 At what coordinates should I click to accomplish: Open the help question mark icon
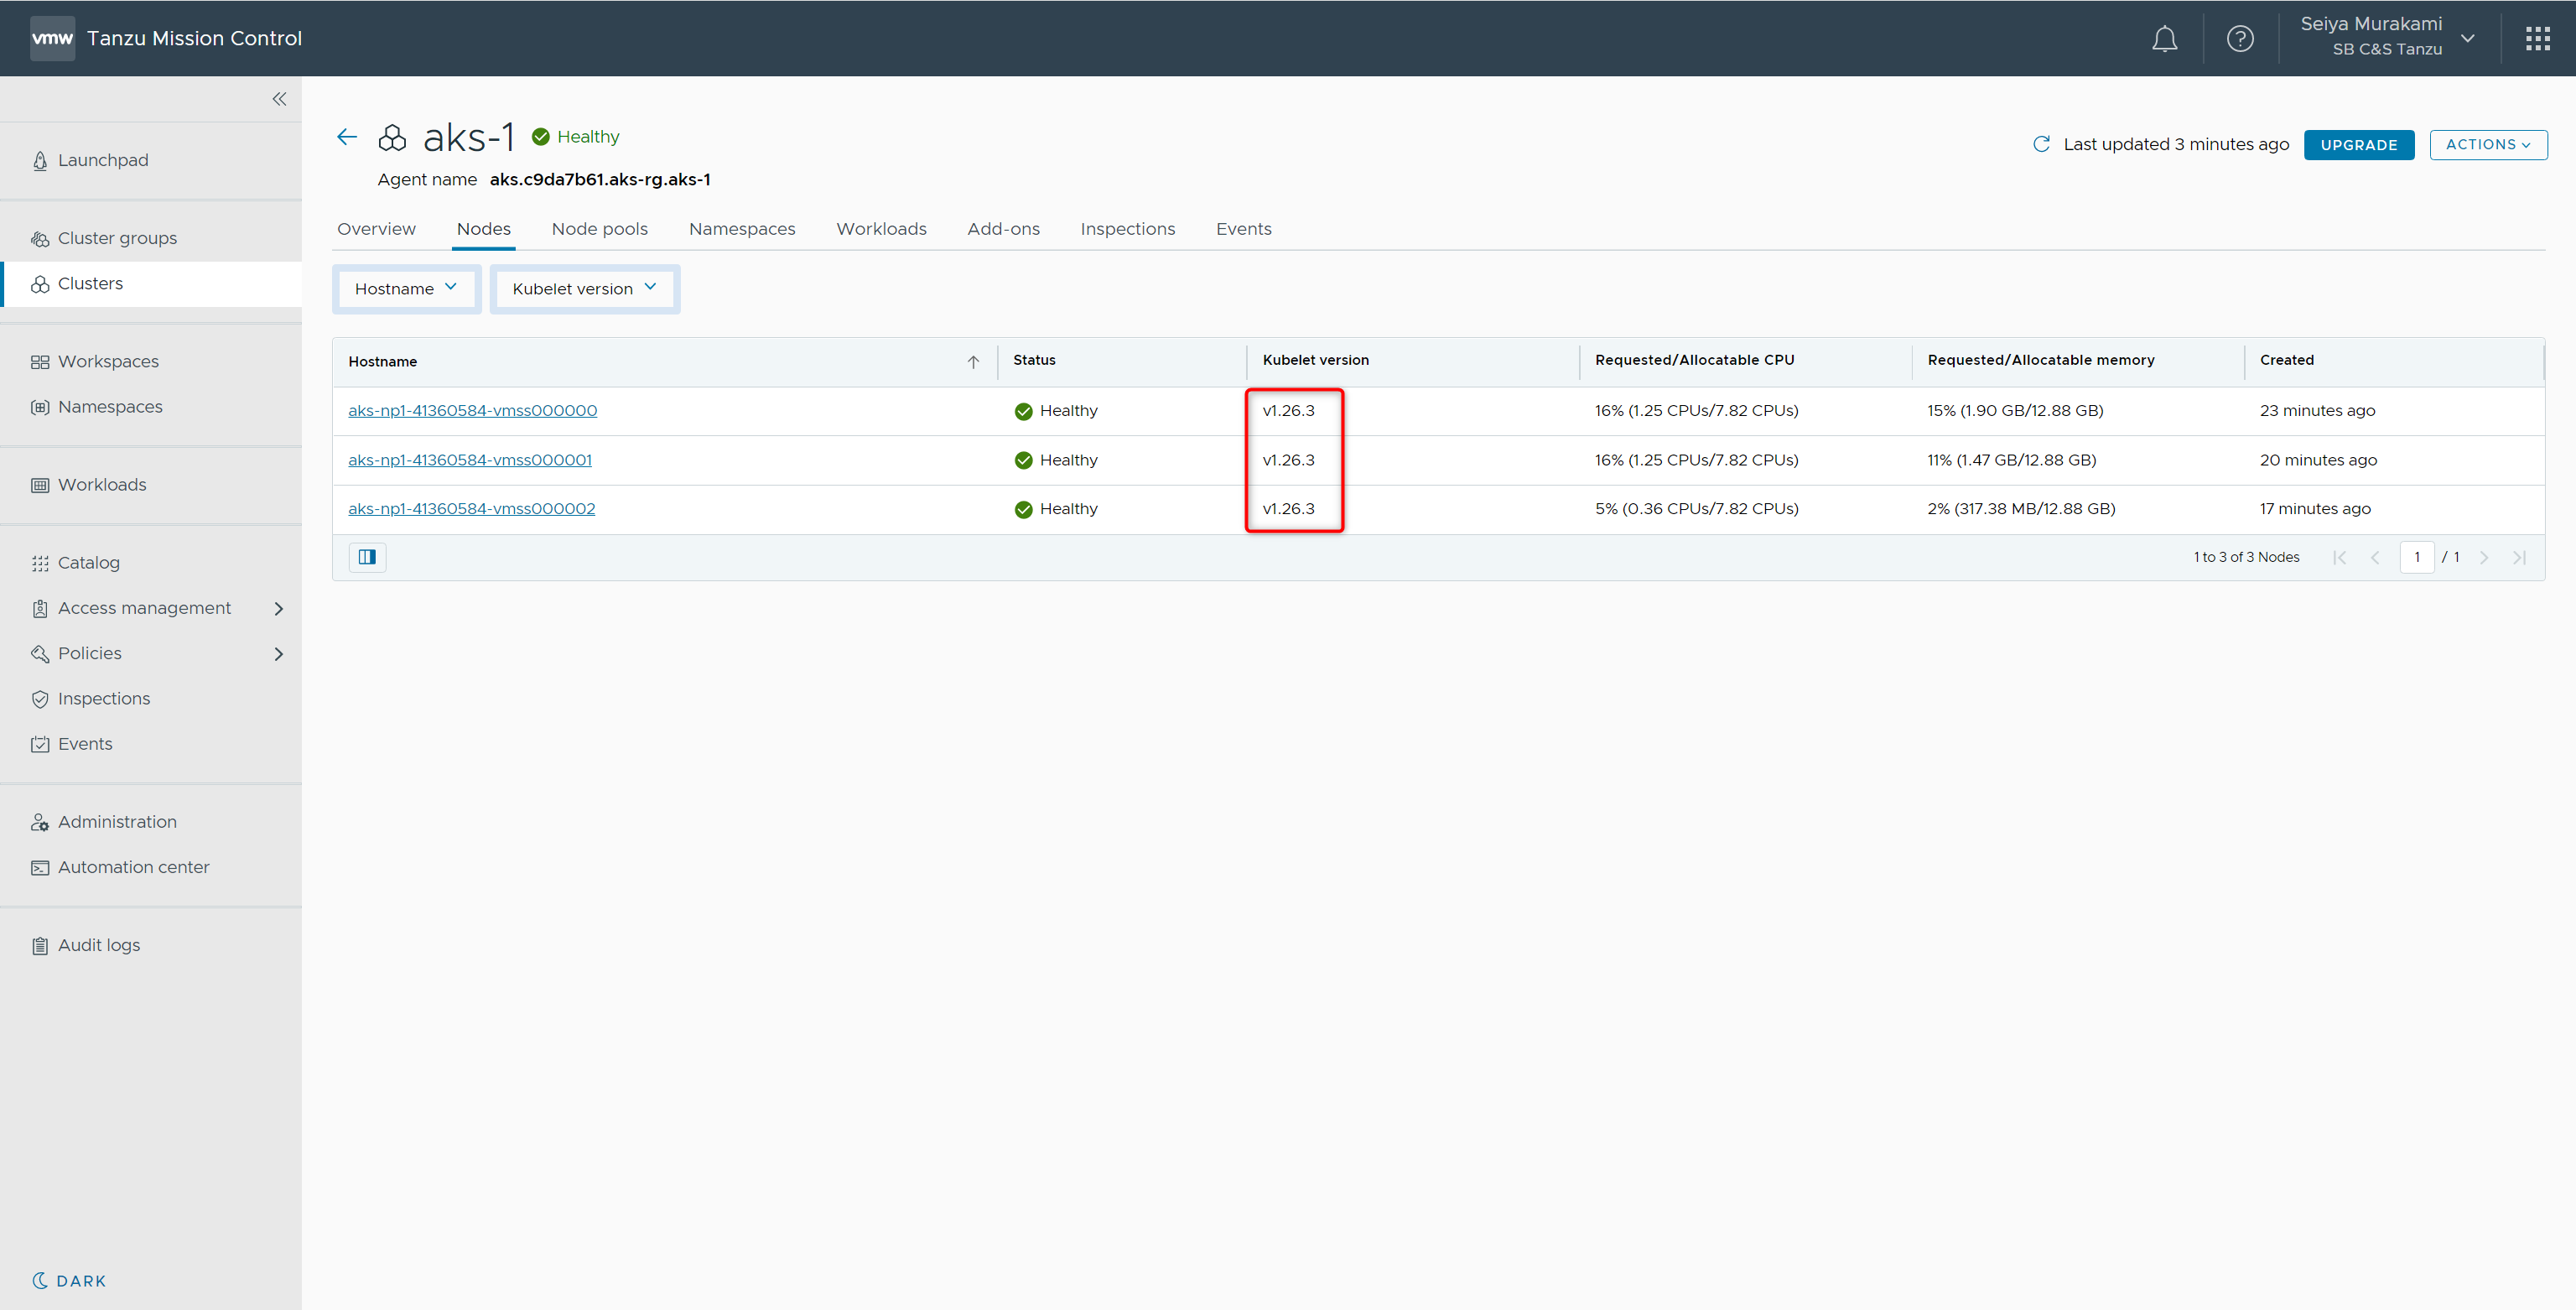(2239, 39)
